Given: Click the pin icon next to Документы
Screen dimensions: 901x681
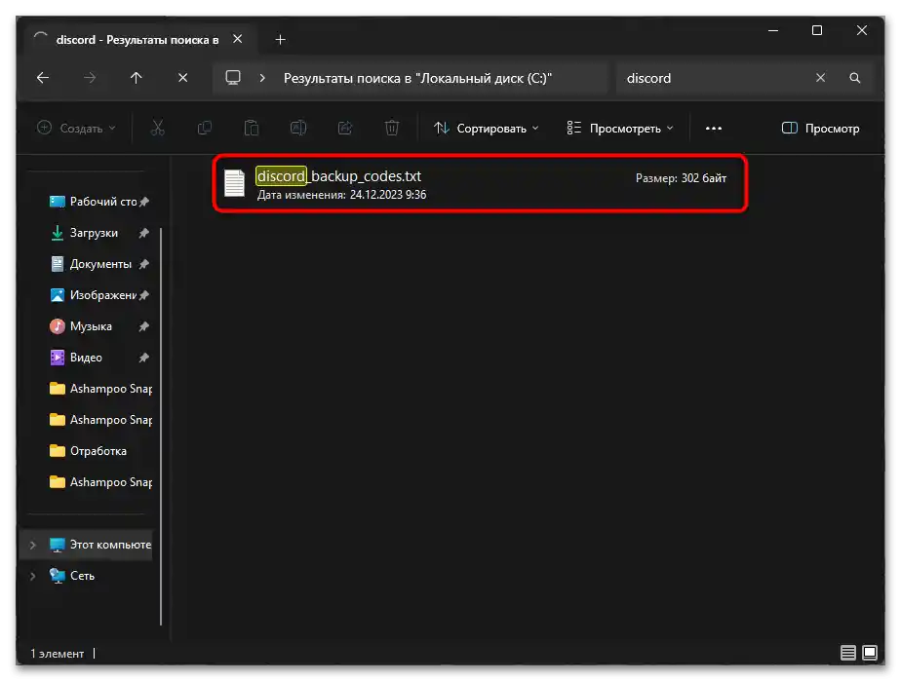Looking at the screenshot, I should click(x=143, y=264).
